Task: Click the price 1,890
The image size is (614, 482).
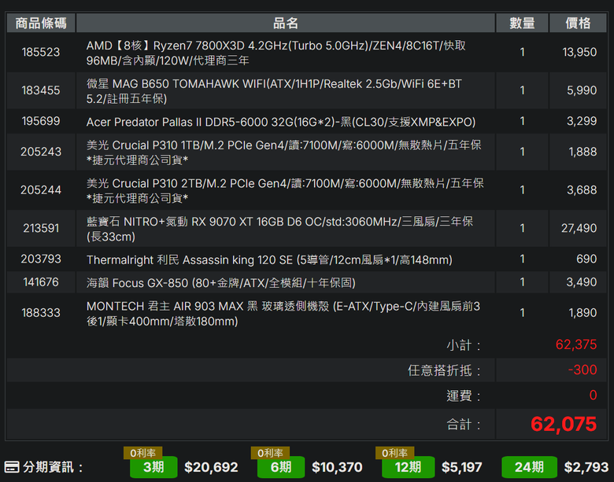Action: pos(583,313)
